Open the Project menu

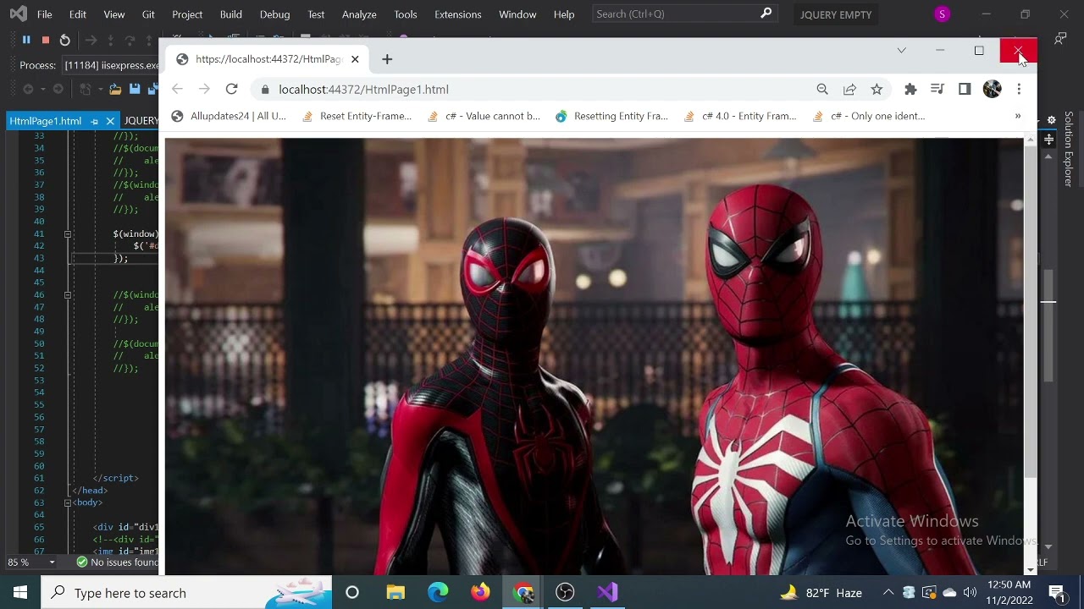[187, 14]
